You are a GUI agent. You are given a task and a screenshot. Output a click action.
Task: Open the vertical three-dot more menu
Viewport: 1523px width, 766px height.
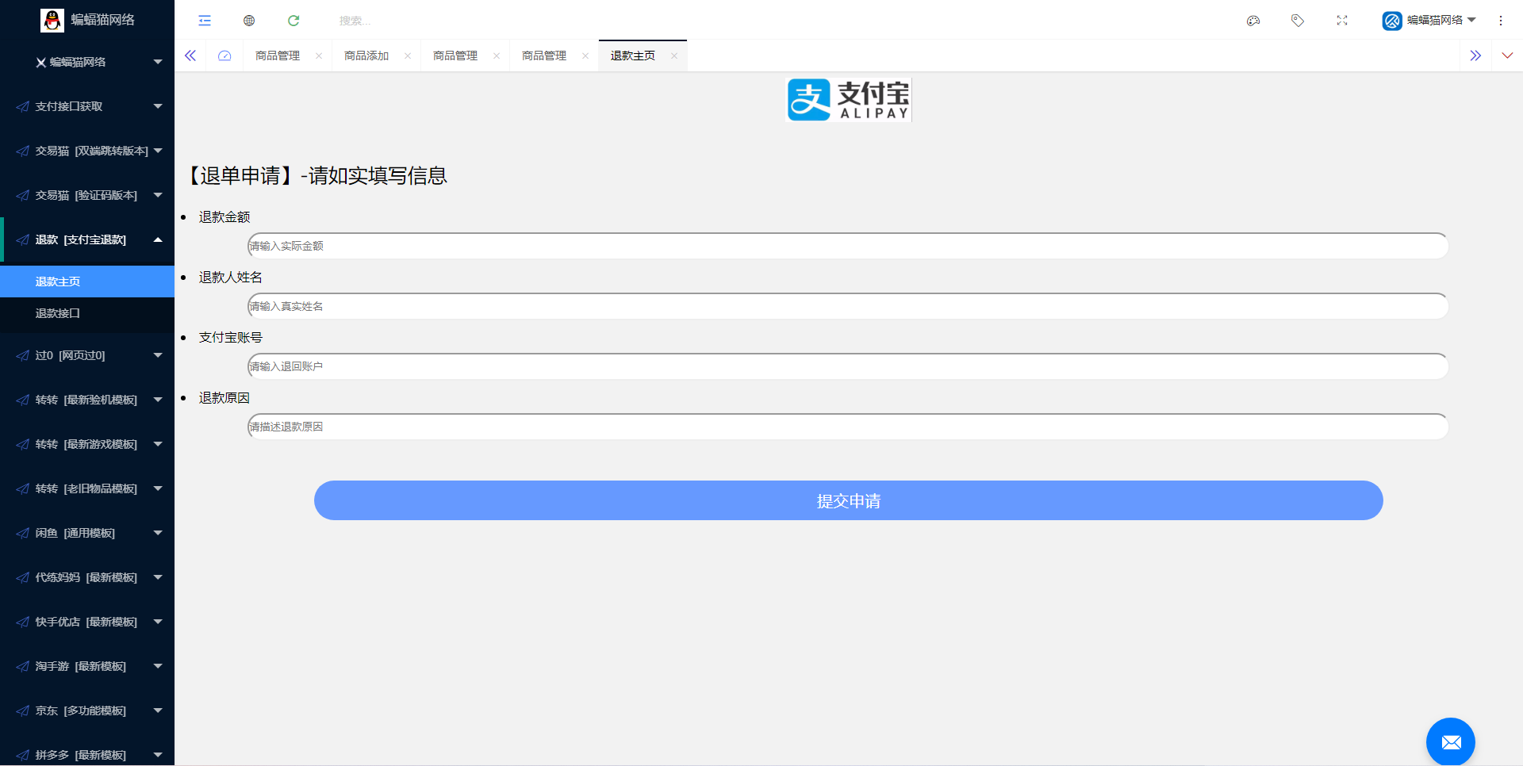pos(1501,21)
